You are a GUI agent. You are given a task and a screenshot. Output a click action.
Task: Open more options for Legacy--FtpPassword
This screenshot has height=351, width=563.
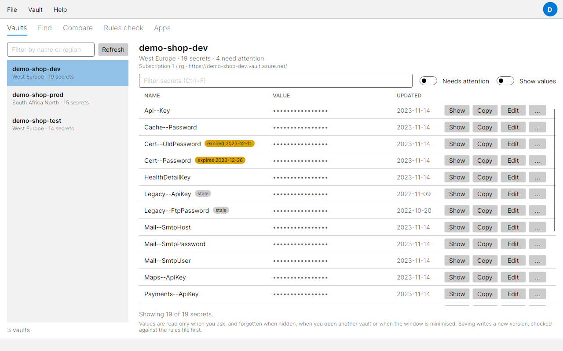point(537,211)
